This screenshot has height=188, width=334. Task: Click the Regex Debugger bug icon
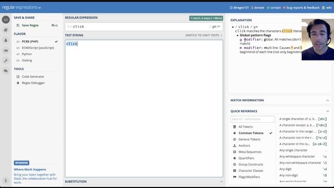point(18,83)
